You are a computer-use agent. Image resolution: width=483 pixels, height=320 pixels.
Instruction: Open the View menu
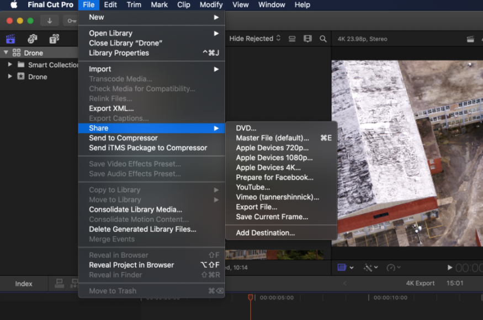[x=240, y=4]
